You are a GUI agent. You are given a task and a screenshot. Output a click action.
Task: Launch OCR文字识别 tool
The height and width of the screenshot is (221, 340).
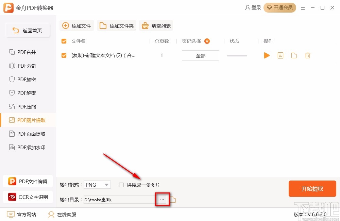(x=28, y=197)
